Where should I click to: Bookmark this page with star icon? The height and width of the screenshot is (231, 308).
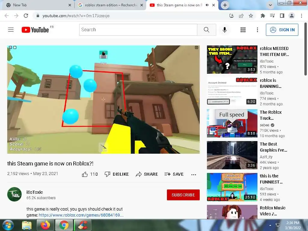point(251,16)
